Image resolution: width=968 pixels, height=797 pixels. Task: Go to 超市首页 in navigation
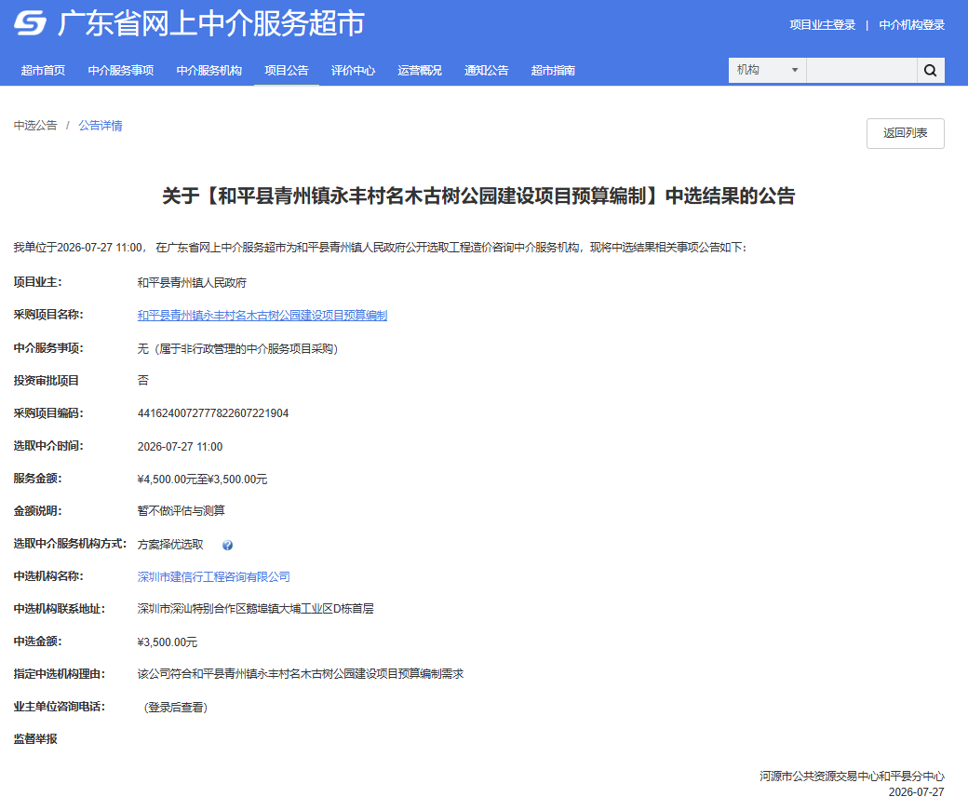tap(43, 71)
